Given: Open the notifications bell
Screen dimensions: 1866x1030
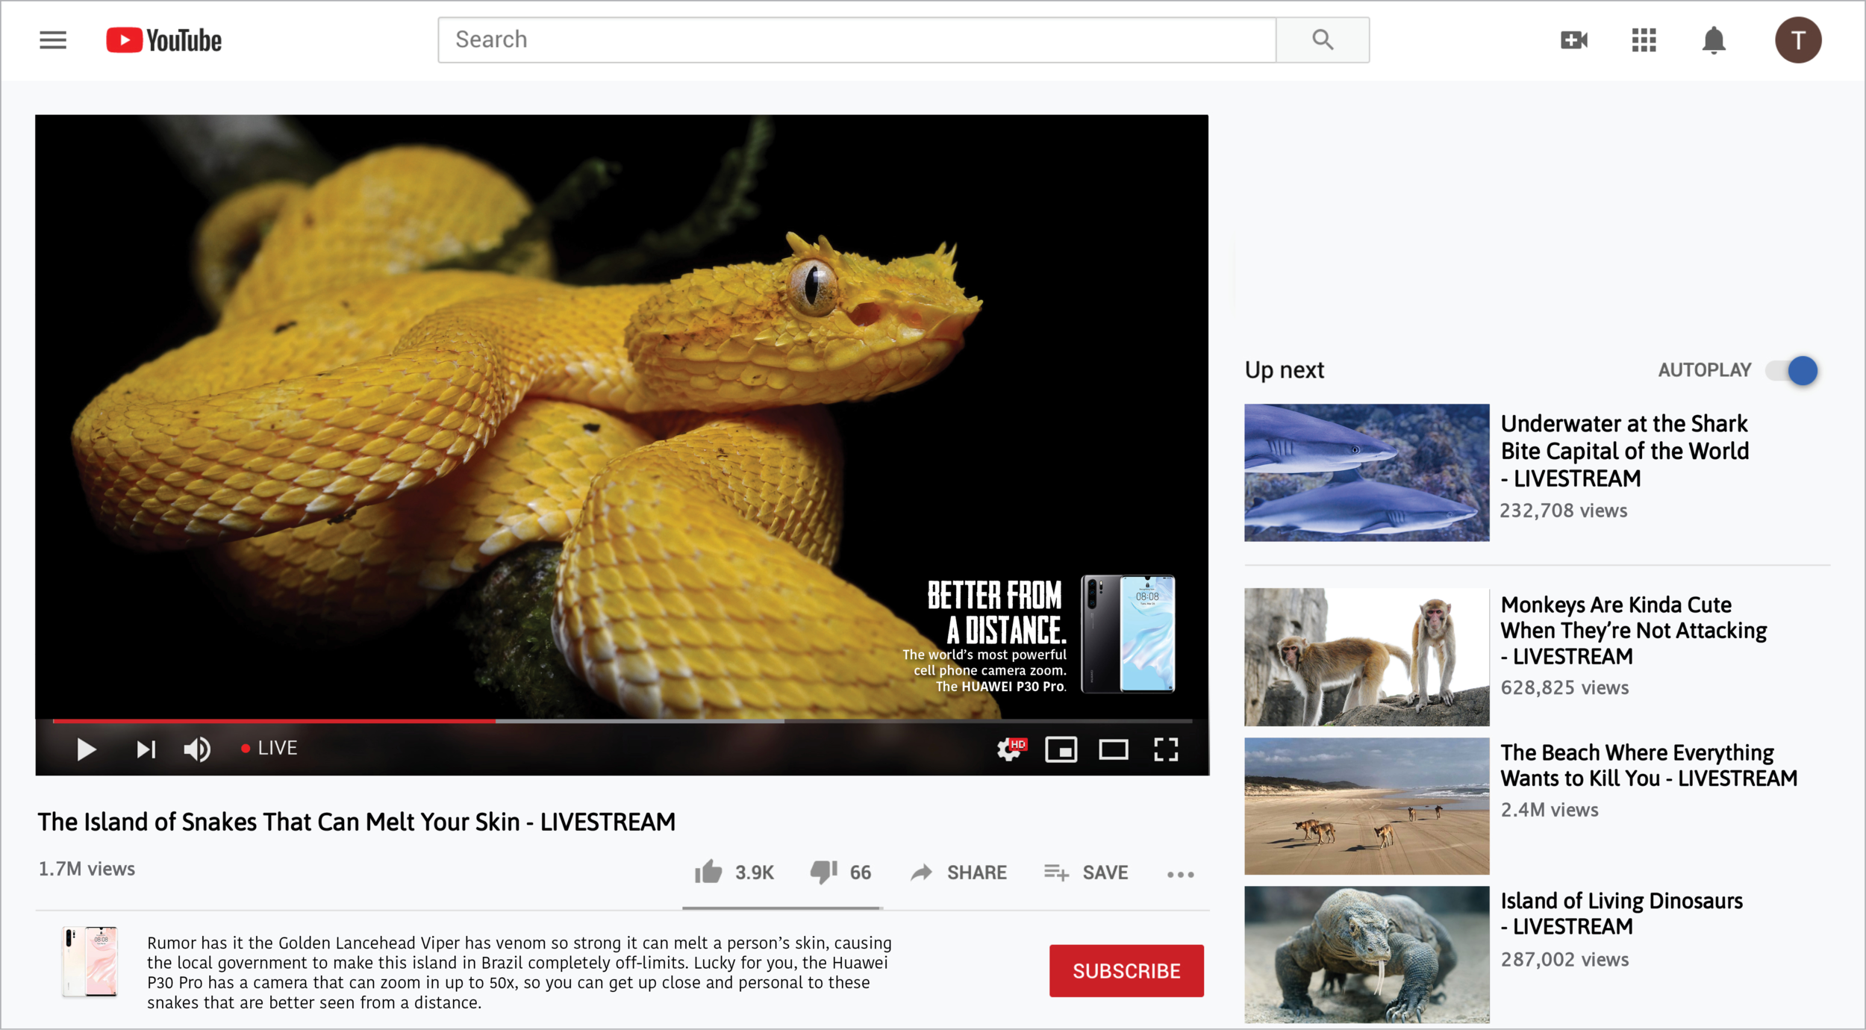Looking at the screenshot, I should pos(1714,40).
